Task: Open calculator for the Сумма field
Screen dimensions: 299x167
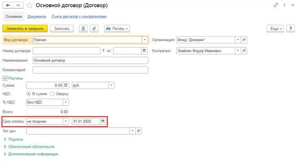Action: click(x=66, y=85)
